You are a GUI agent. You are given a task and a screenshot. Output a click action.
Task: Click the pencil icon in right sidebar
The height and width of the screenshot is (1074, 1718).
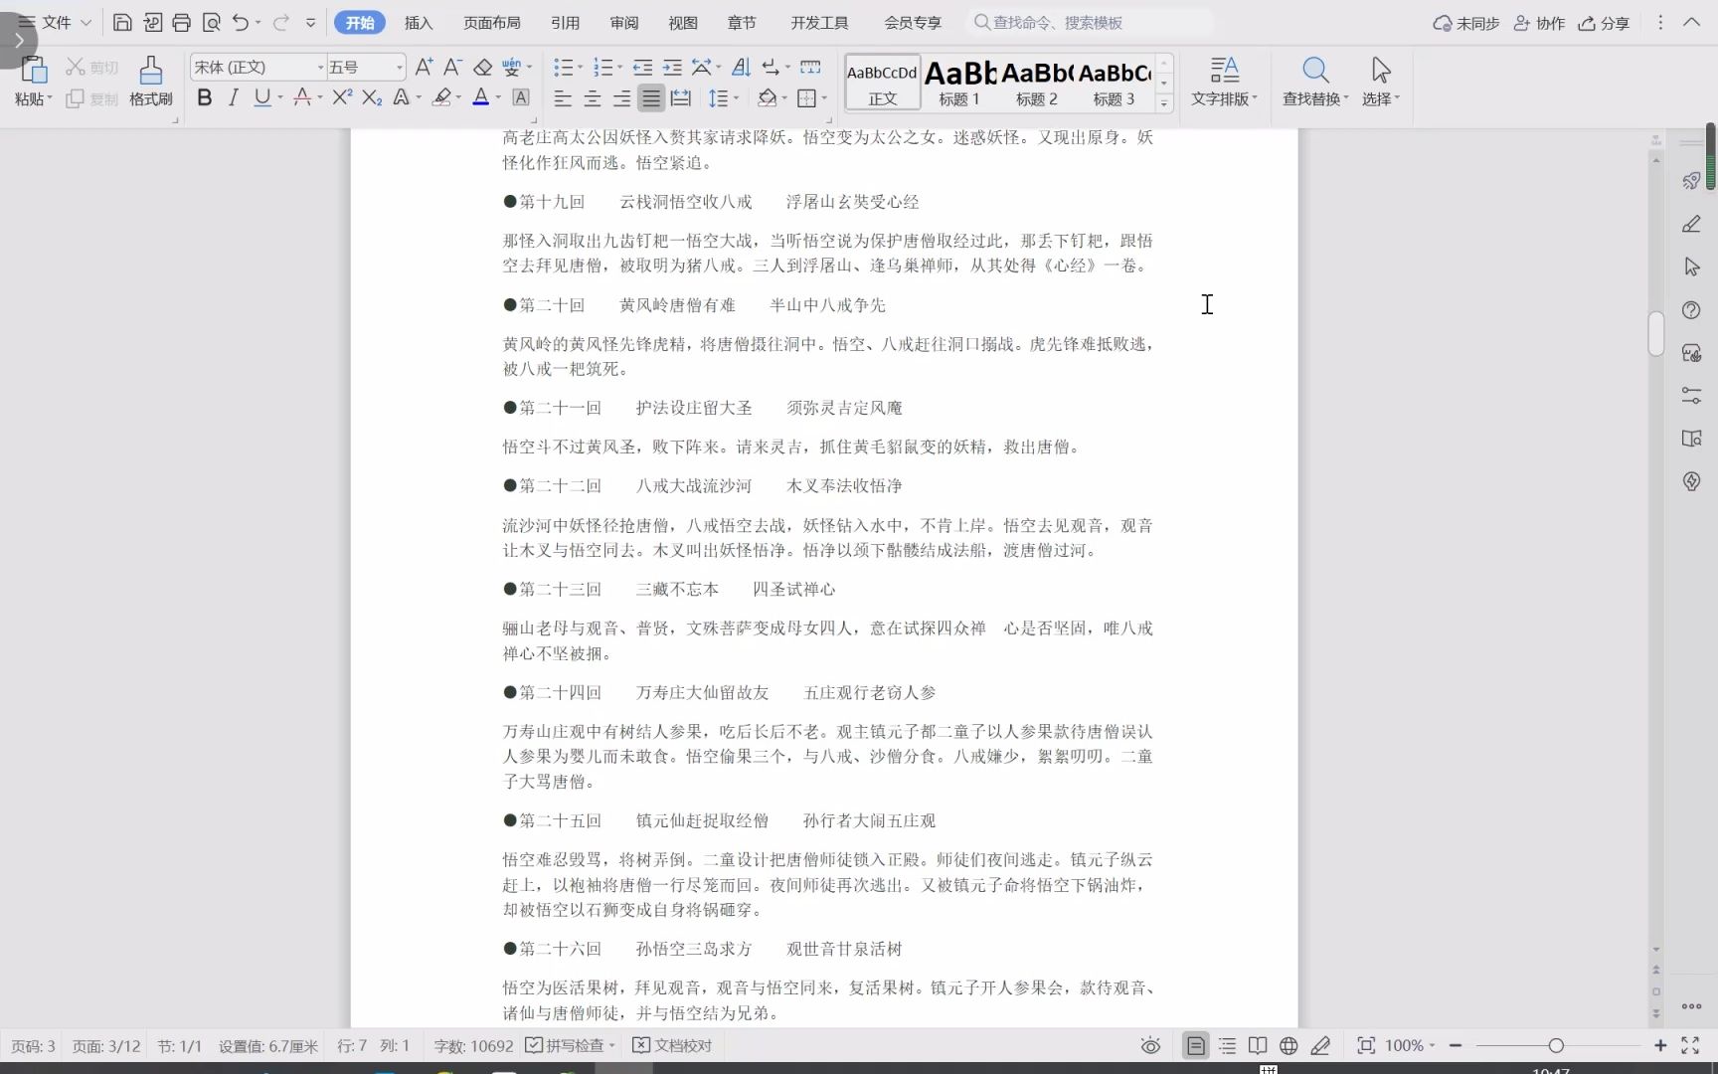[1691, 225]
